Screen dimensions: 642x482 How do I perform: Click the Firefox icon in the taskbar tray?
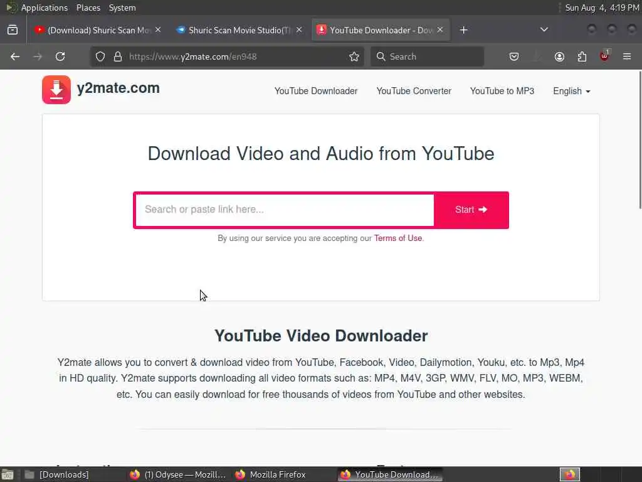[570, 474]
